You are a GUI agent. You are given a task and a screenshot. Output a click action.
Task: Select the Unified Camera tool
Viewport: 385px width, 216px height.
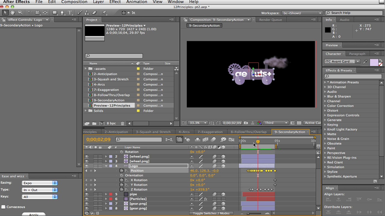(x=37, y=13)
